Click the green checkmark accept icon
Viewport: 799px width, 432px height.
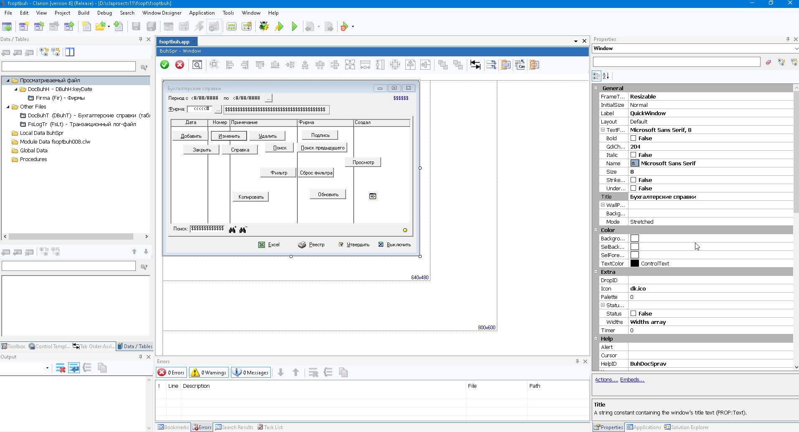[x=165, y=65]
